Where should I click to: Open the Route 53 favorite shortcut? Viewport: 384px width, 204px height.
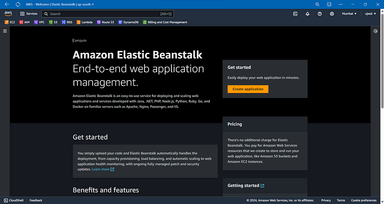106,22
